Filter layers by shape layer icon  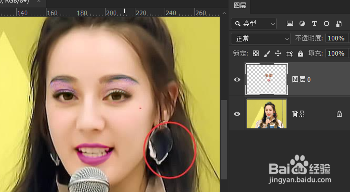[x=326, y=23]
